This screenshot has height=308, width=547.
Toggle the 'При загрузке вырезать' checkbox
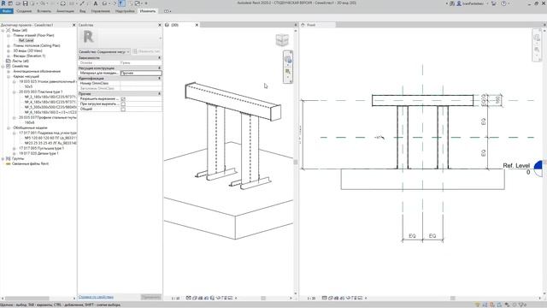click(123, 104)
